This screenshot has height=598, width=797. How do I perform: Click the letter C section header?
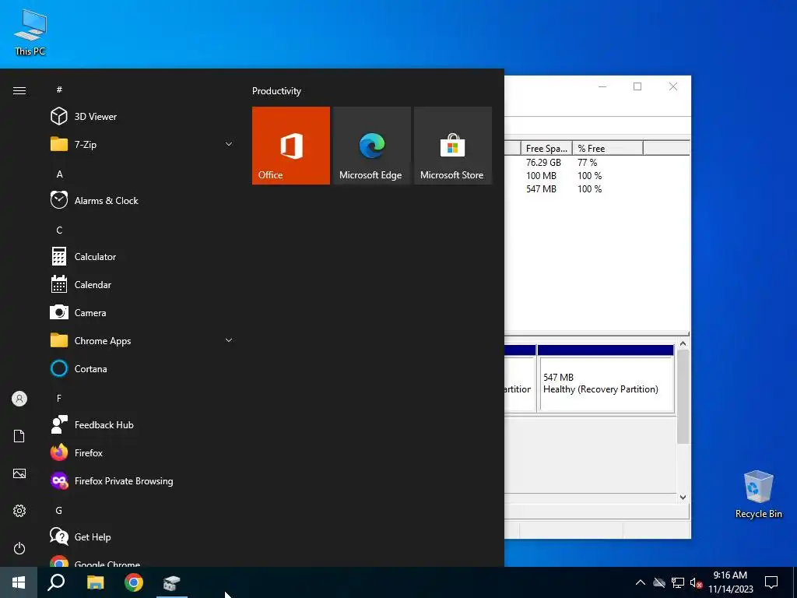59,230
